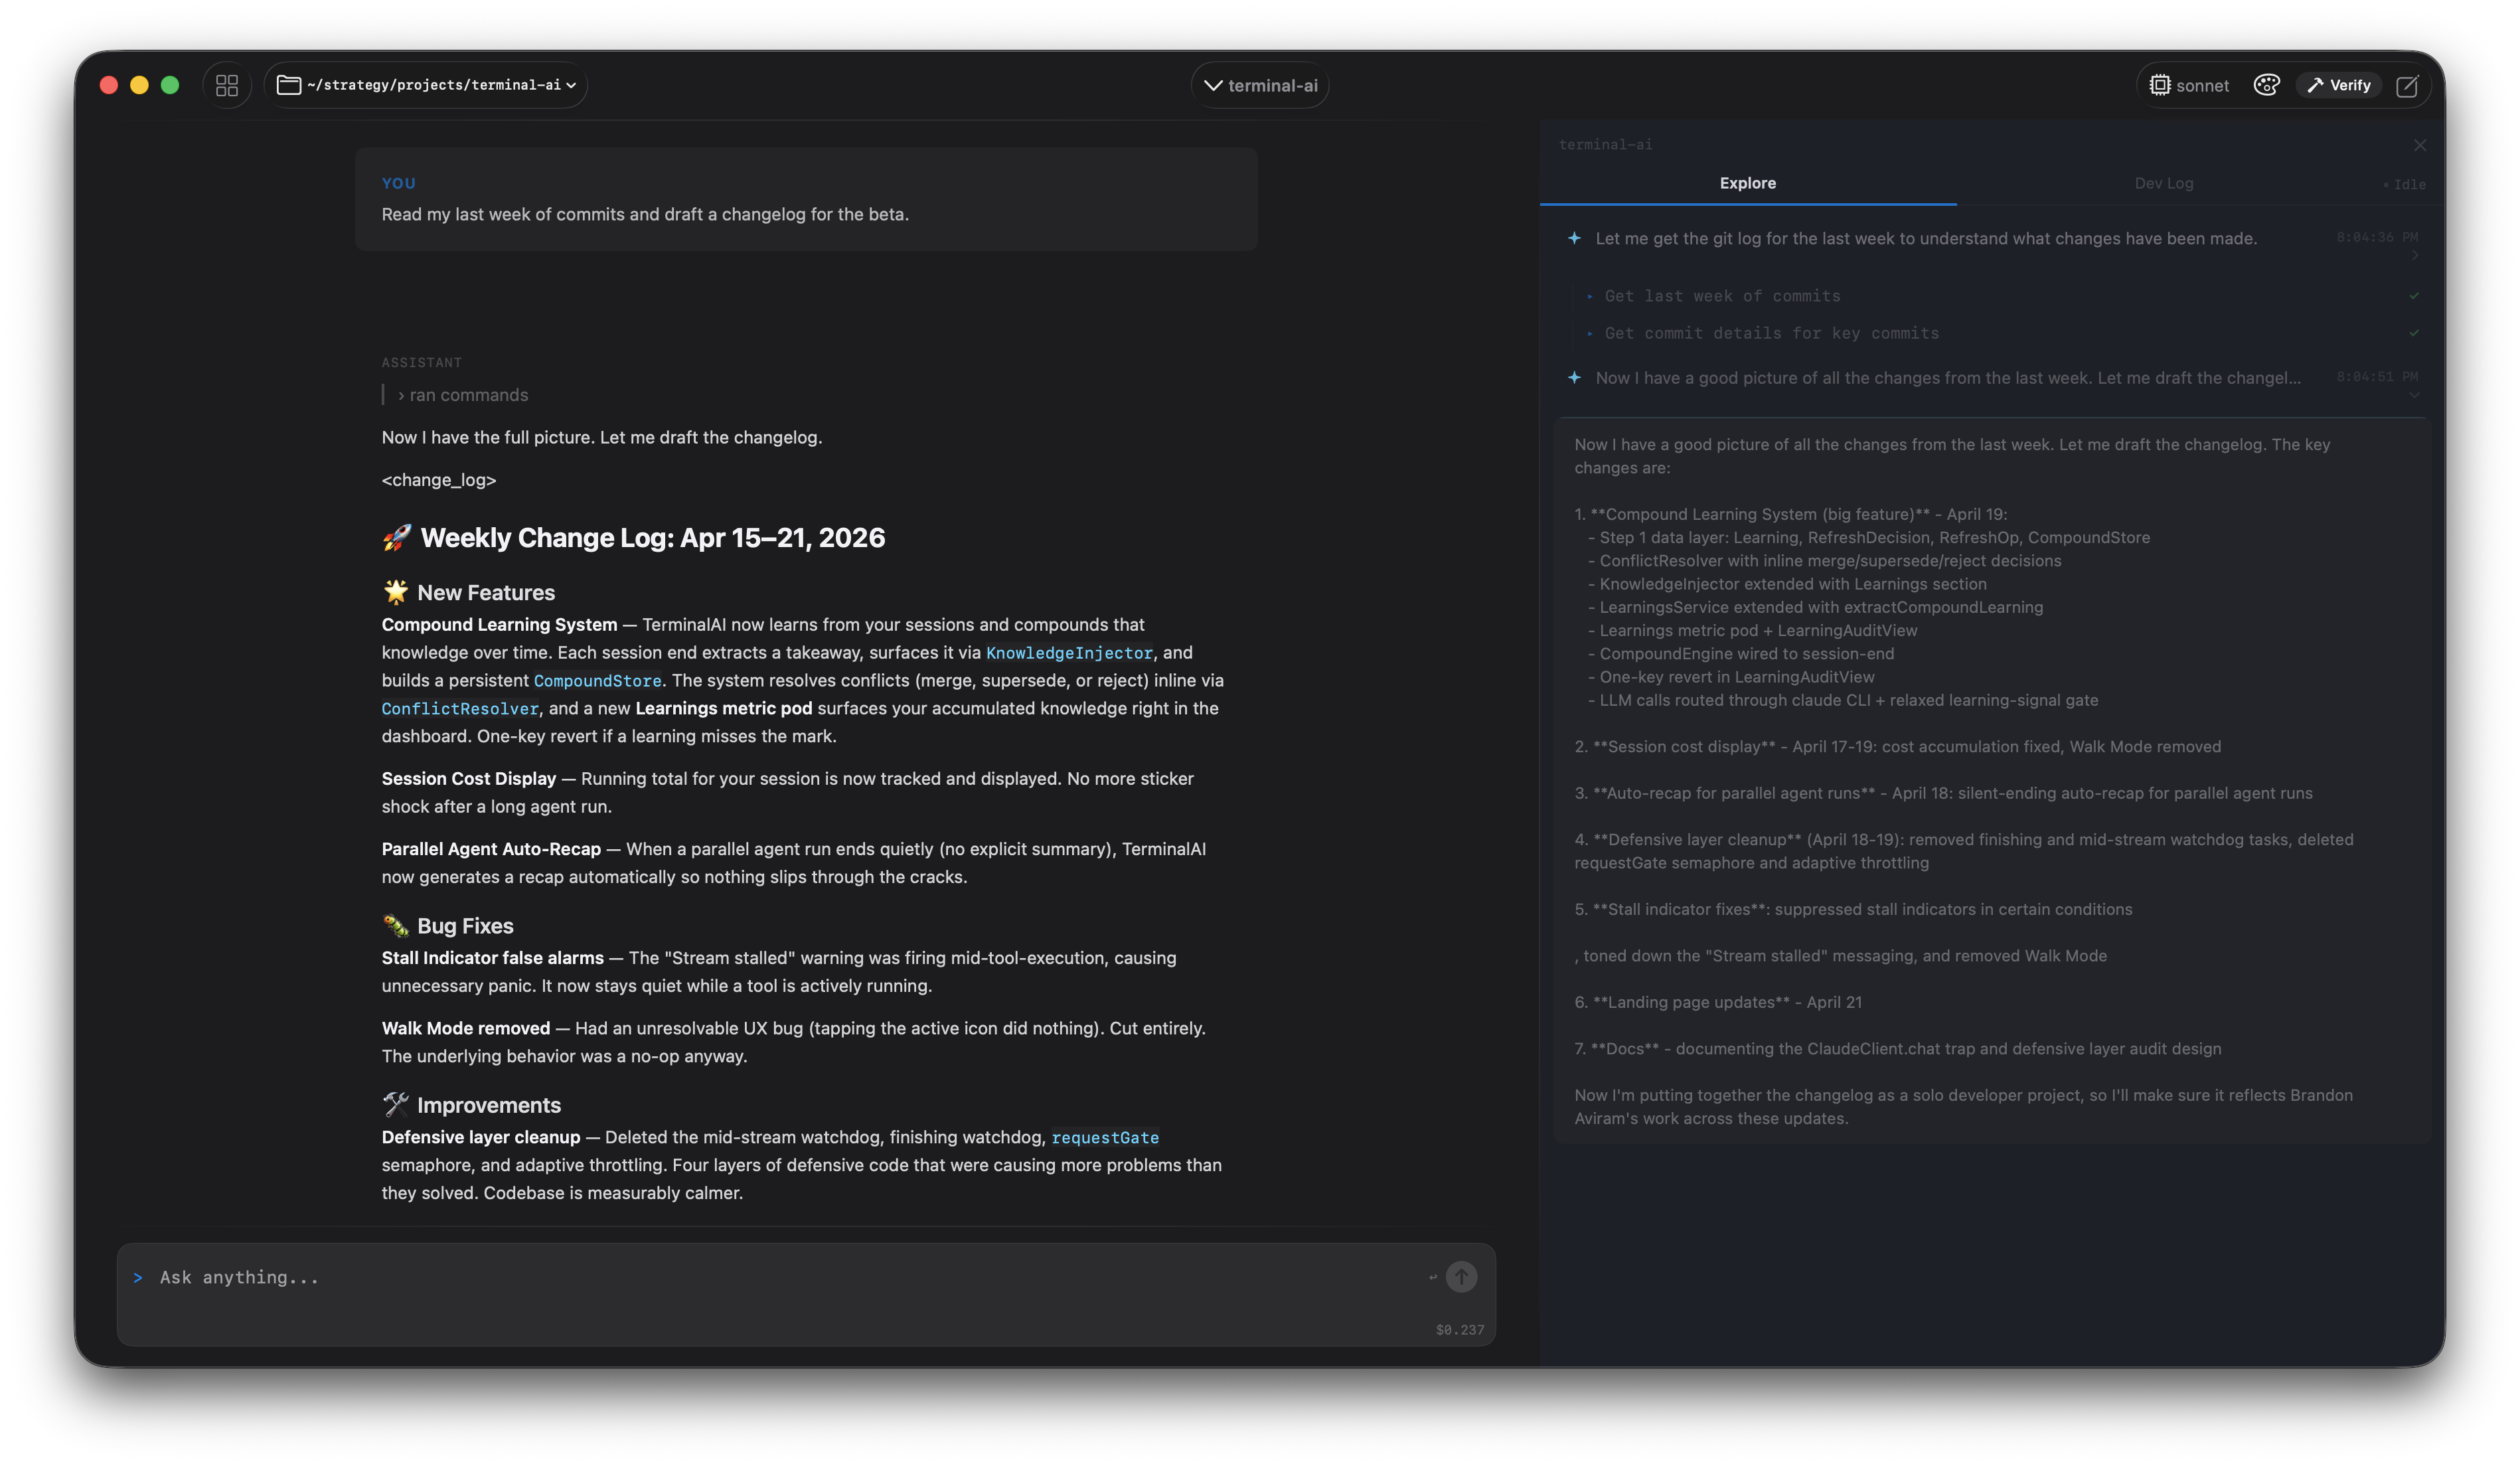Screen dimensions: 2520x1466
Task: Click 'Walk Mode removed' bold title
Action: [465, 1028]
